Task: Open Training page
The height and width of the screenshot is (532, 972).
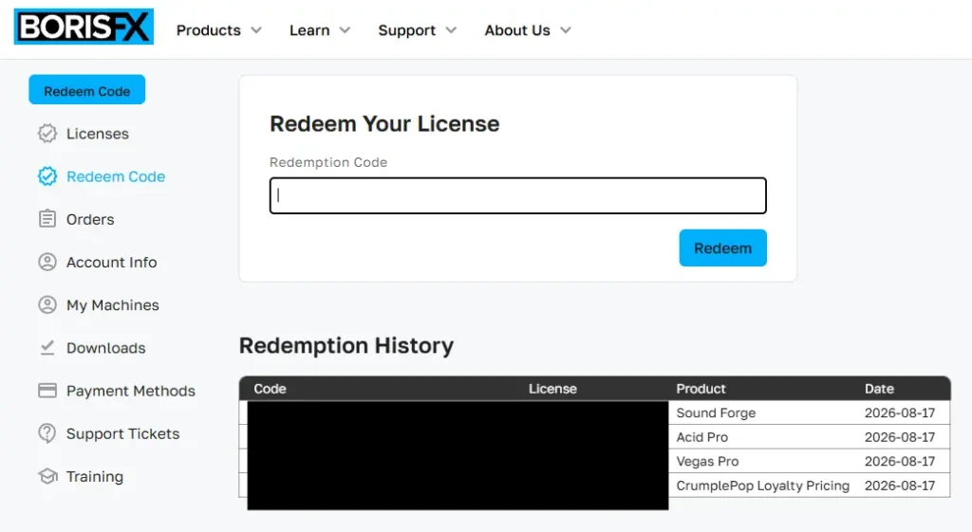Action: pyautogui.click(x=94, y=477)
